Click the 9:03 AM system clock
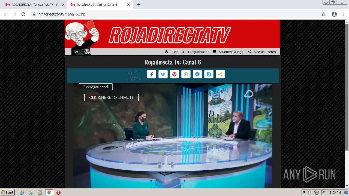The height and width of the screenshot is (196, 349). point(335,192)
